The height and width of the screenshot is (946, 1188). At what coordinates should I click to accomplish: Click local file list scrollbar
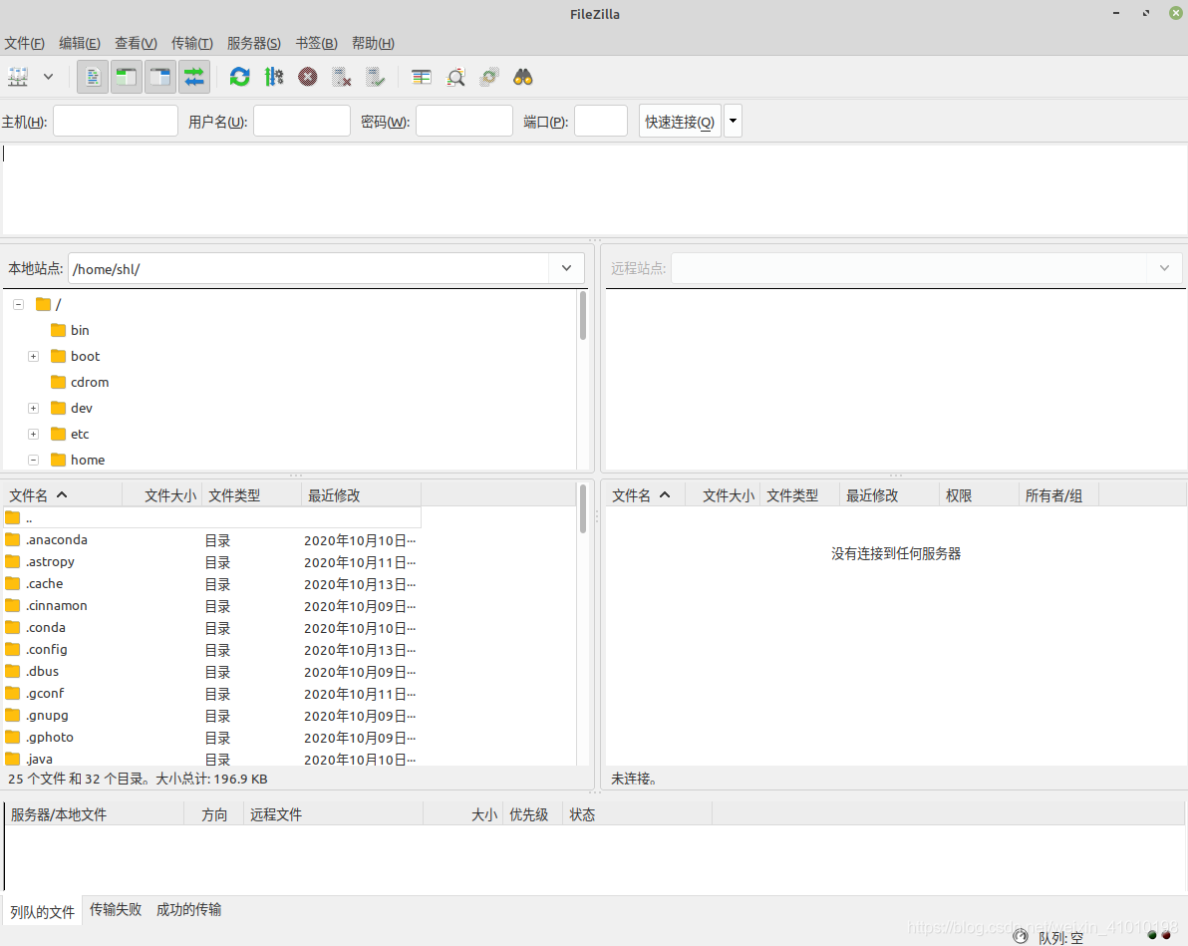[x=583, y=508]
